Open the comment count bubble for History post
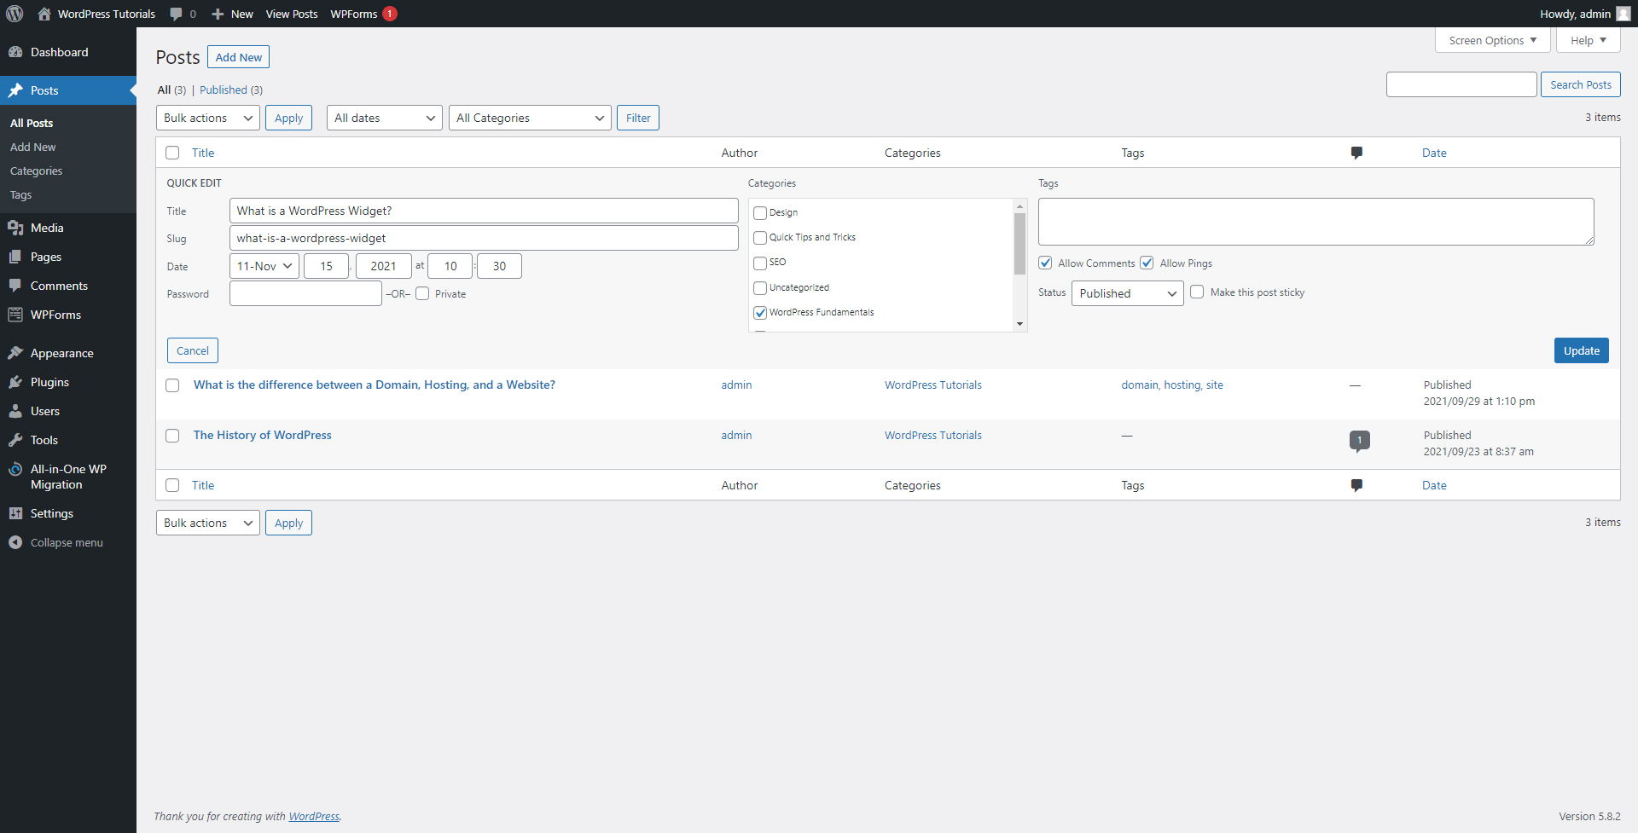The height and width of the screenshot is (833, 1638). 1359,441
